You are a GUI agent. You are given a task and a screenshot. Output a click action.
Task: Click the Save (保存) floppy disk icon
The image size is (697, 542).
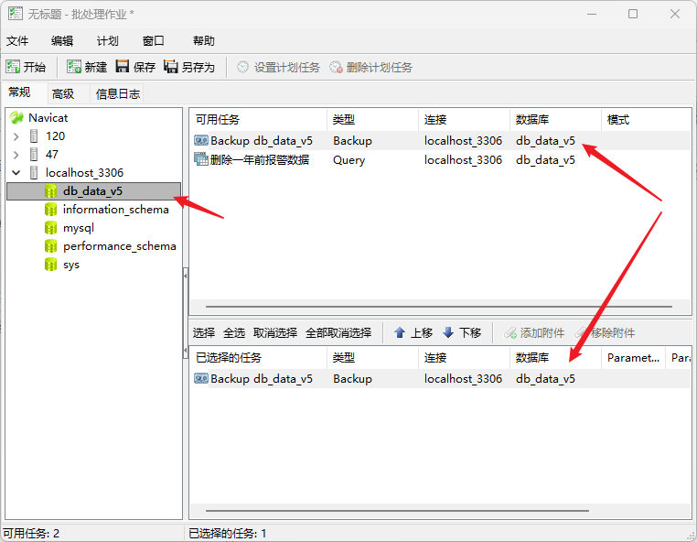pos(123,66)
